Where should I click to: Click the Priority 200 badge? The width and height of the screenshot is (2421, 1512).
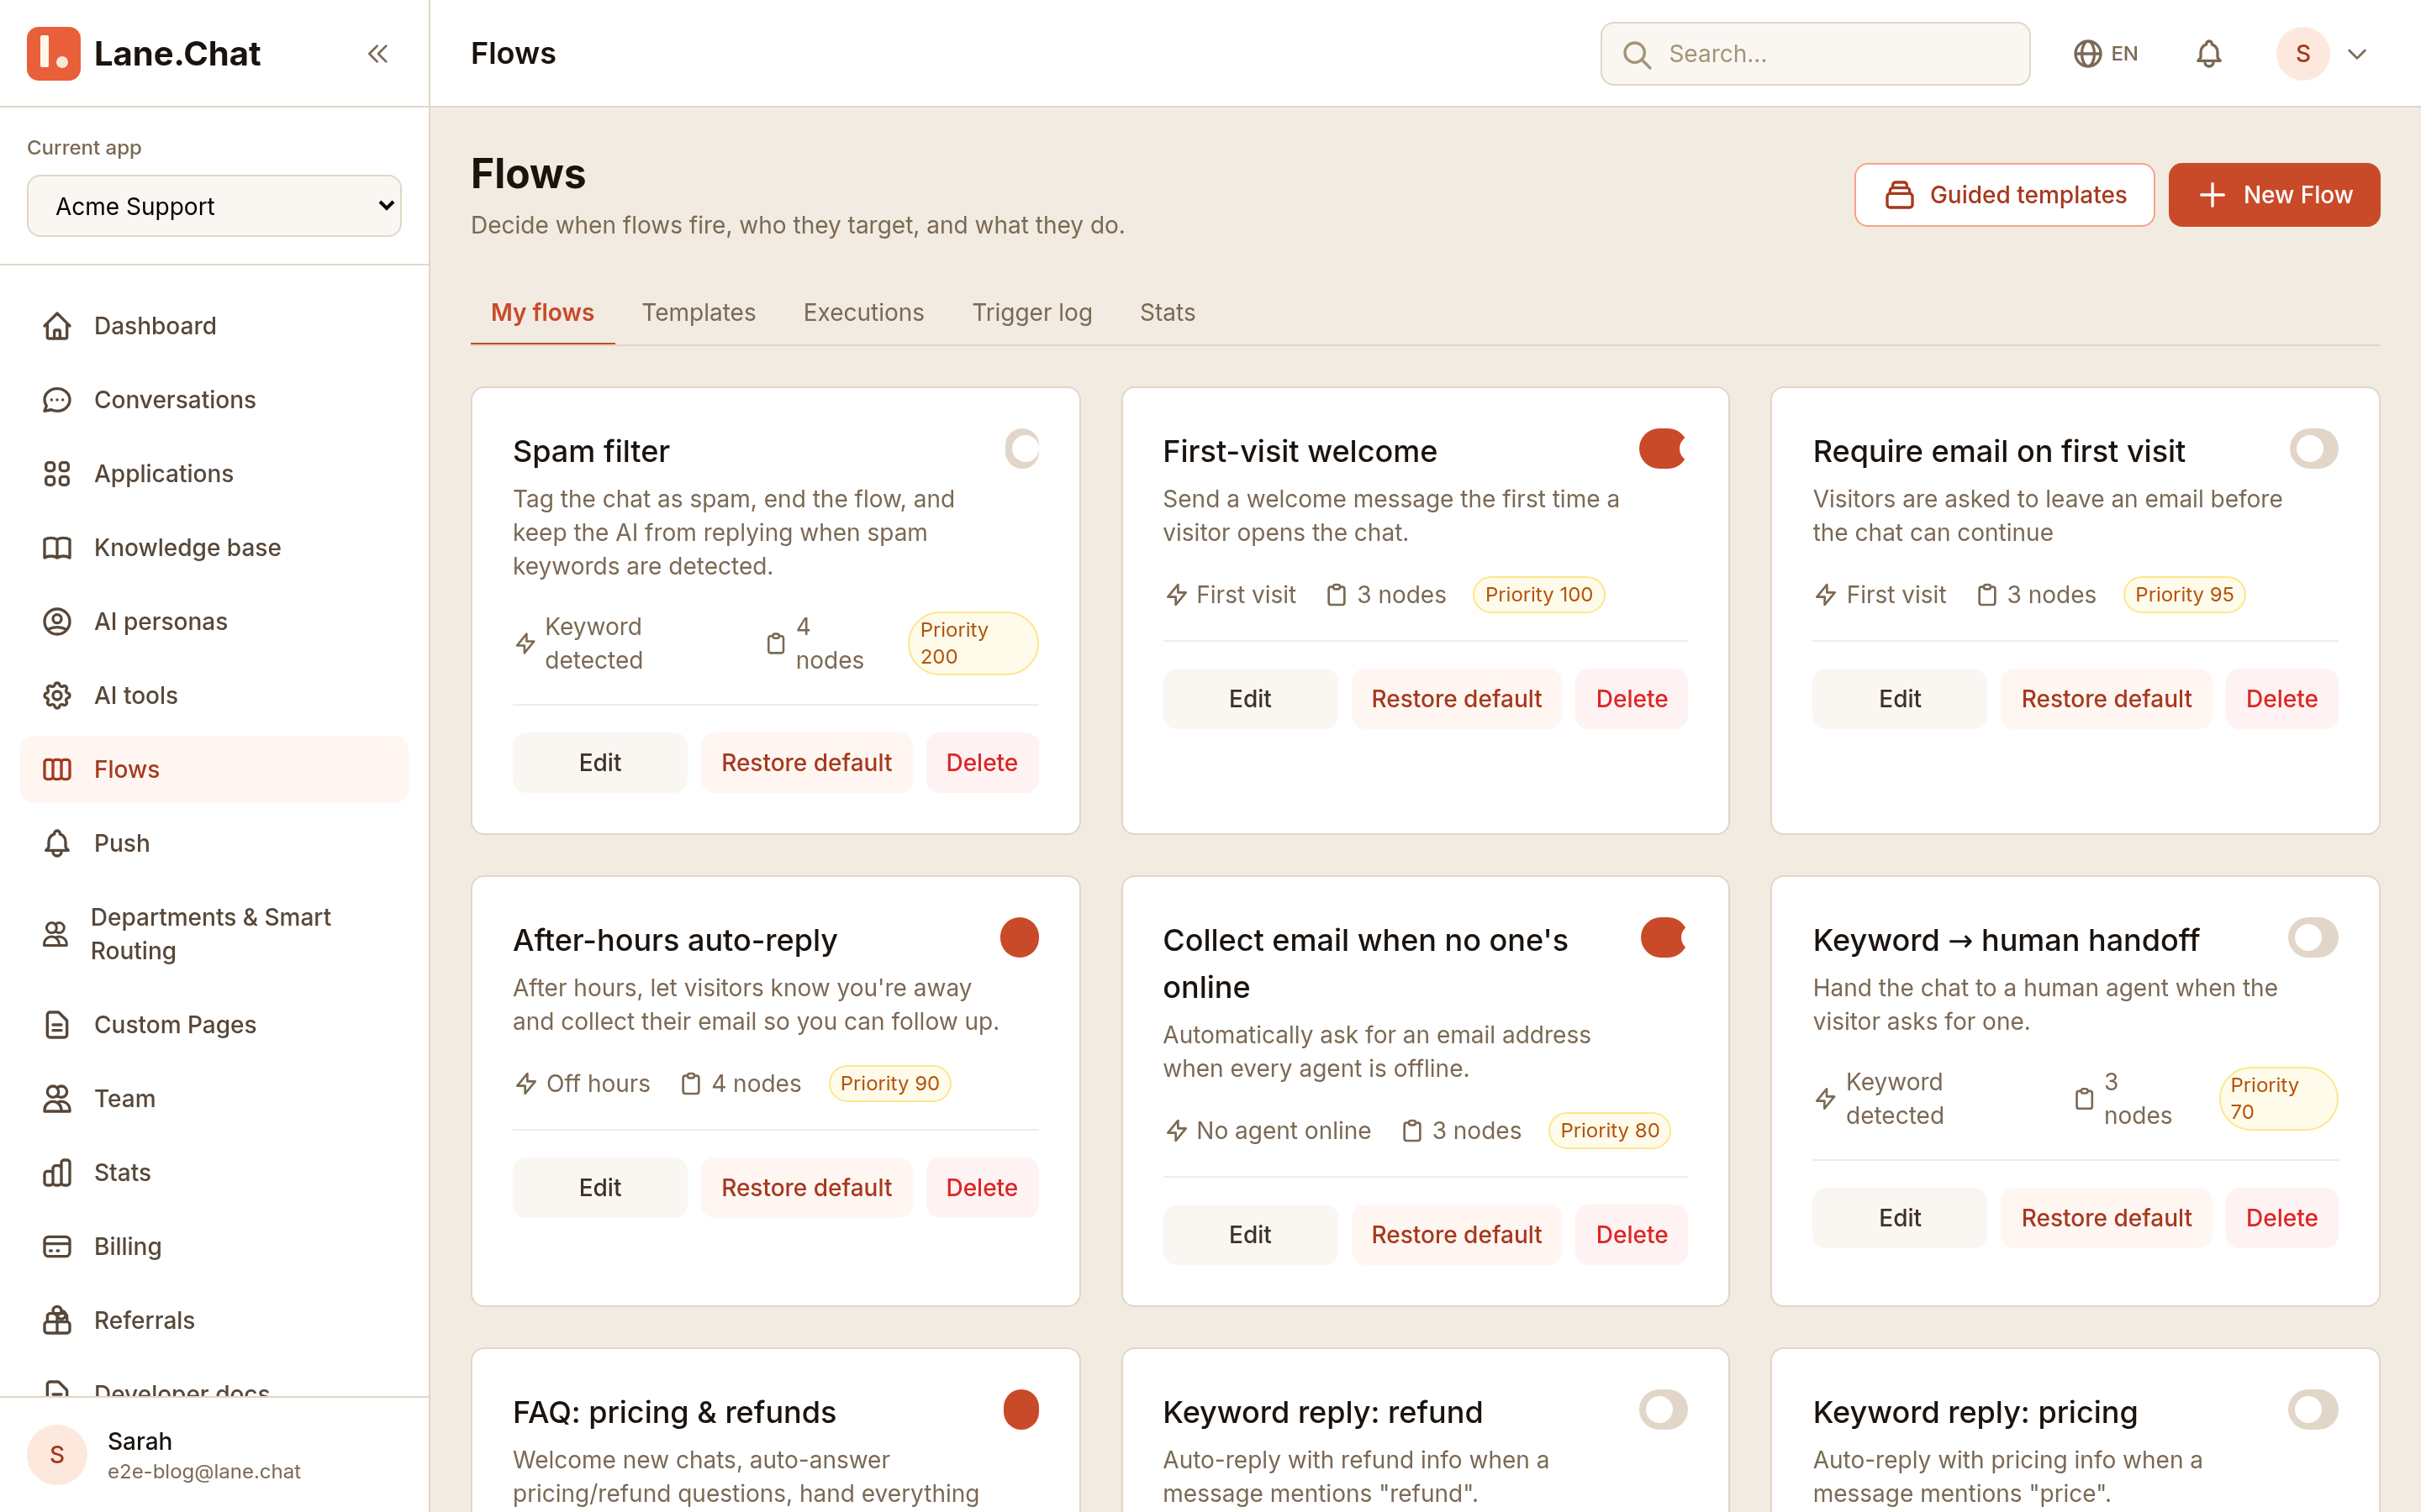pos(973,643)
